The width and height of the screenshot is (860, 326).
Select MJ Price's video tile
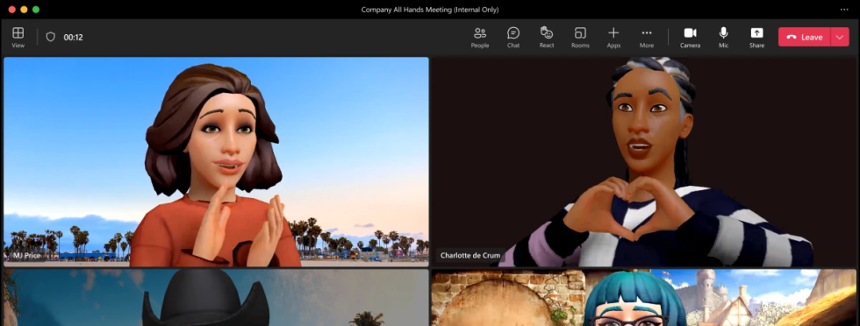pyautogui.click(x=216, y=161)
